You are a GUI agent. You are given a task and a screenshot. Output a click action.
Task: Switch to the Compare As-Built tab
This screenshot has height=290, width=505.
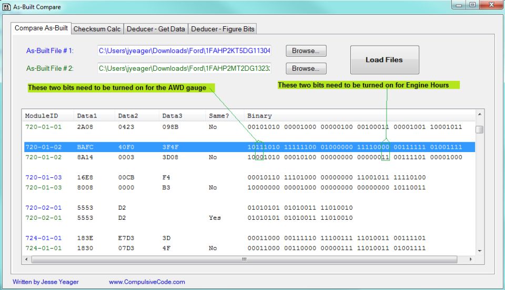(41, 28)
